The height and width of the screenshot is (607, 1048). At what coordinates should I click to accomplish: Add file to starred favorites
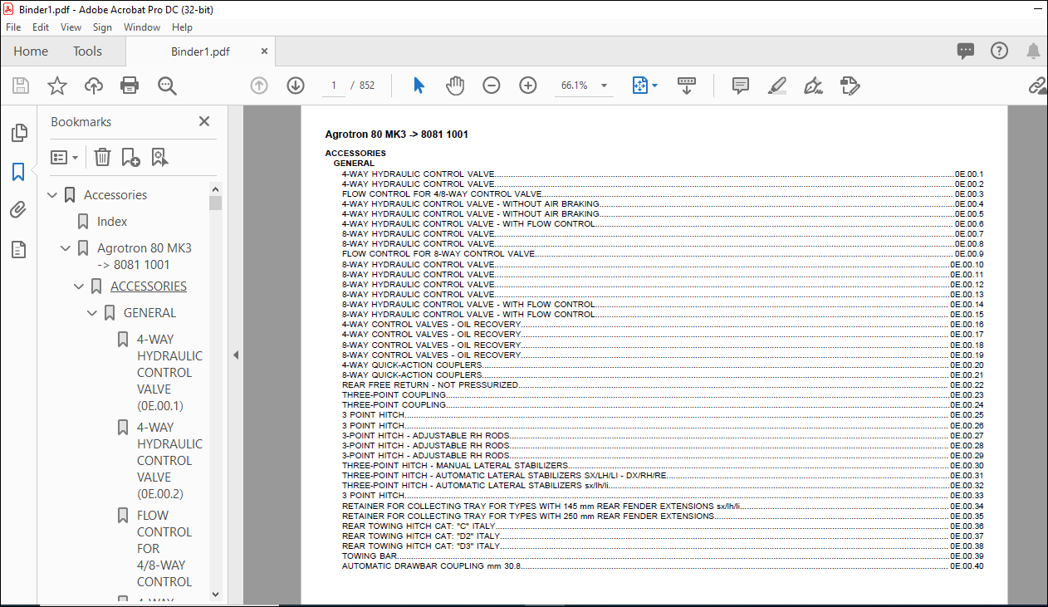click(56, 86)
